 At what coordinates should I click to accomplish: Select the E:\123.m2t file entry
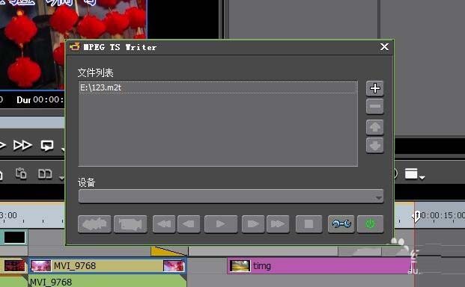(x=218, y=87)
